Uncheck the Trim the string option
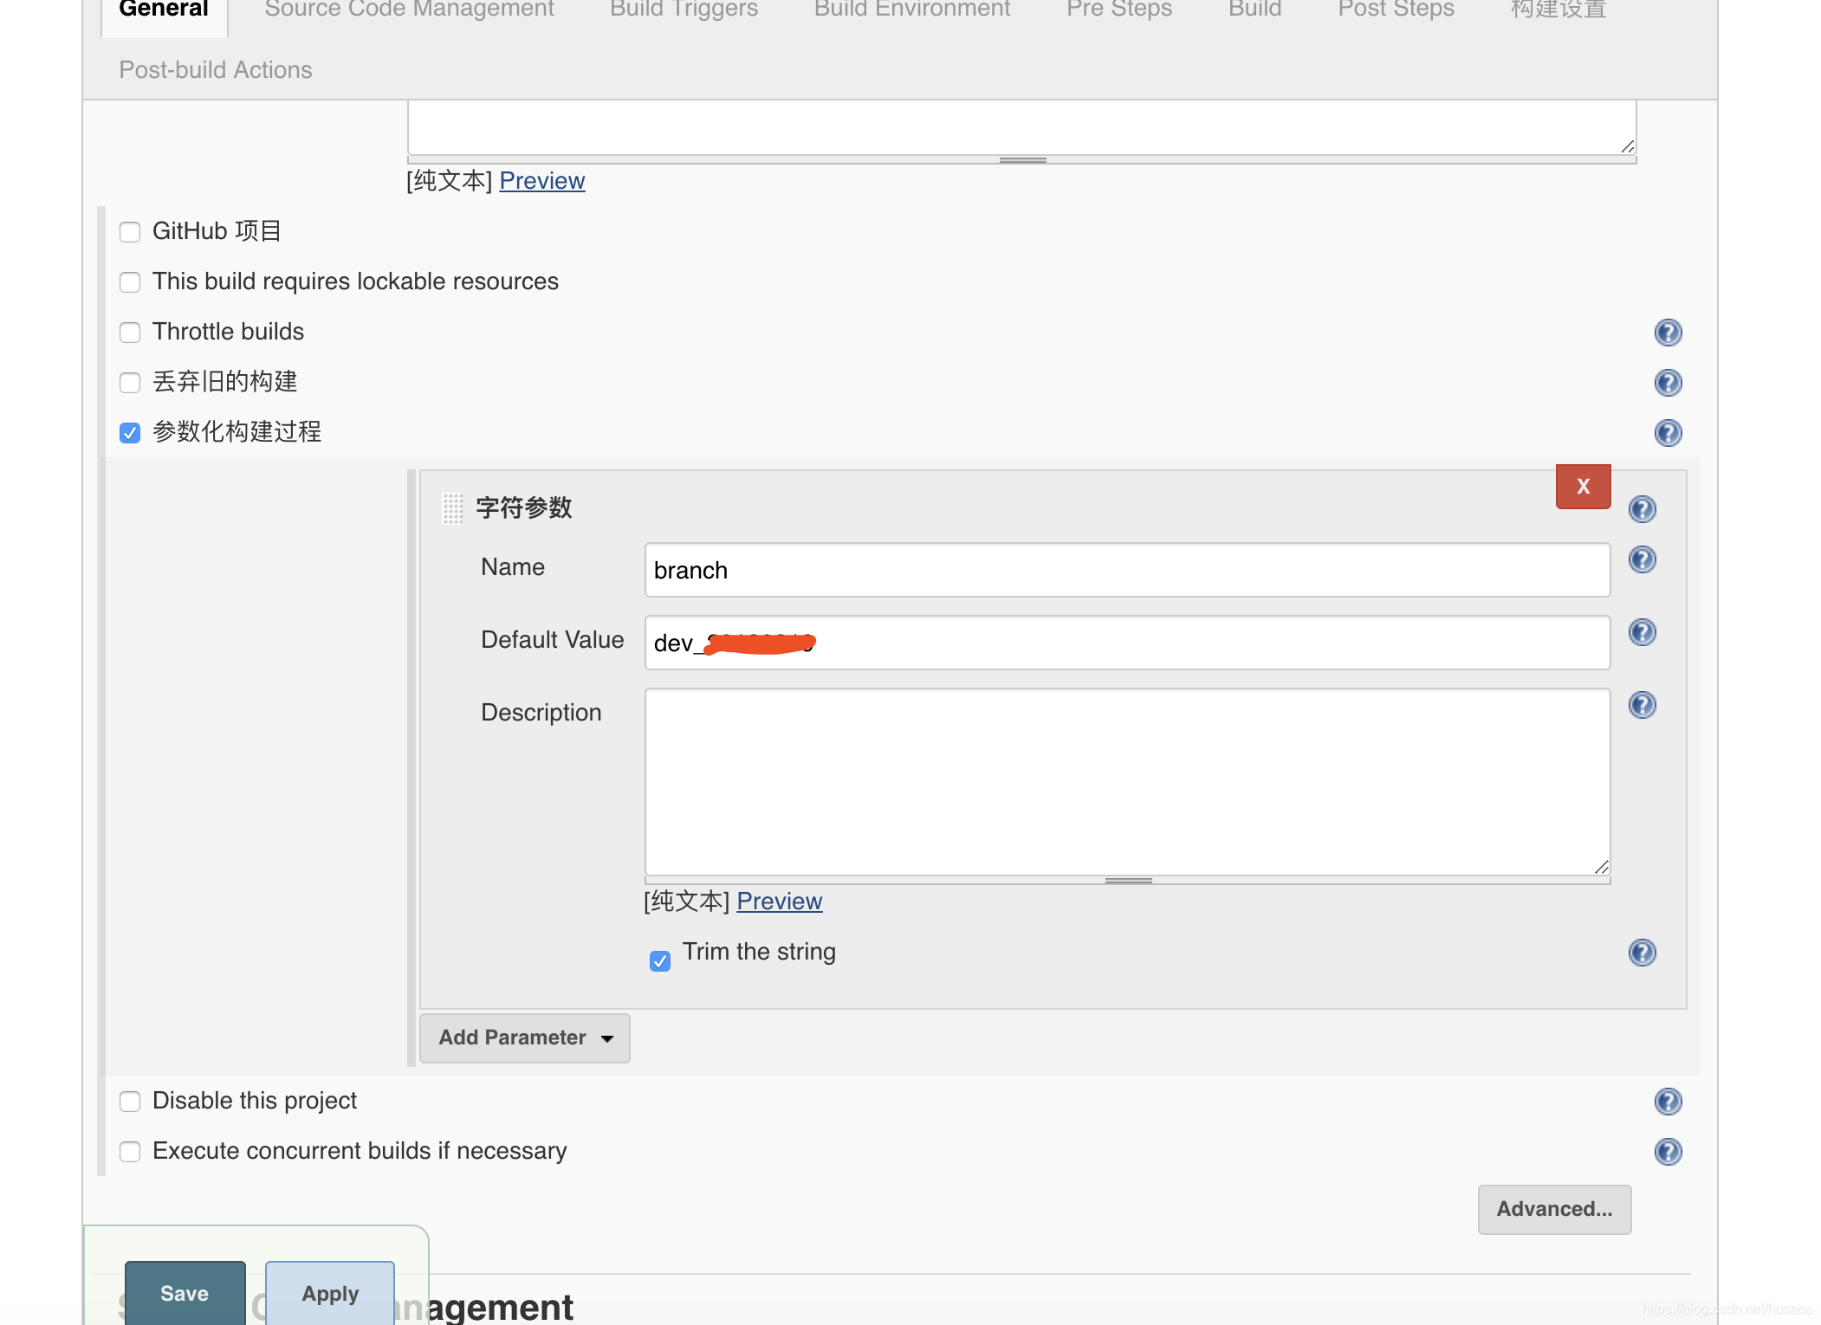The width and height of the screenshot is (1821, 1325). [659, 960]
